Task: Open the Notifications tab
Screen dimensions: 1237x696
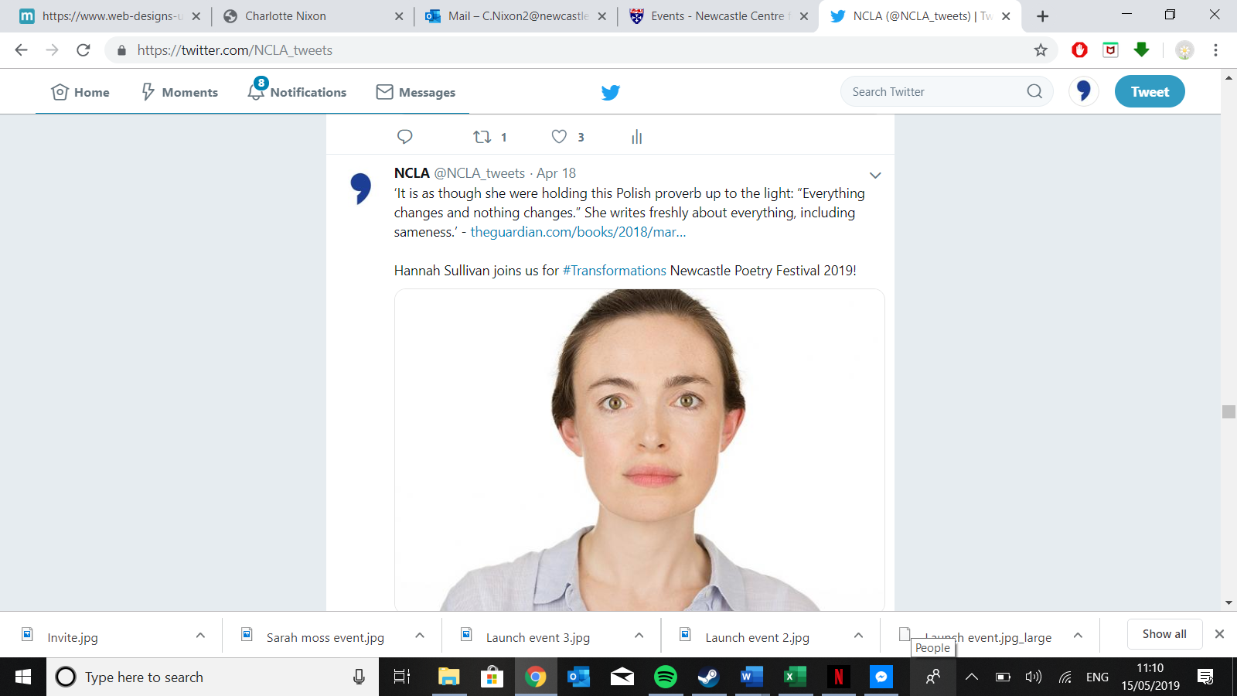Action: click(x=298, y=92)
